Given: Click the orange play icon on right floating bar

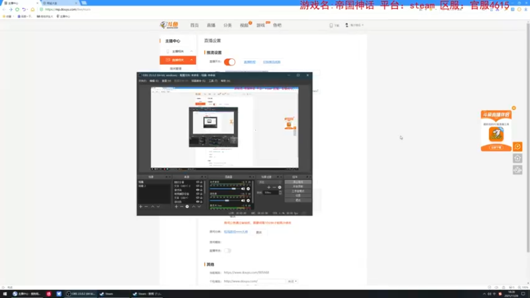Looking at the screenshot, I should point(517,146).
